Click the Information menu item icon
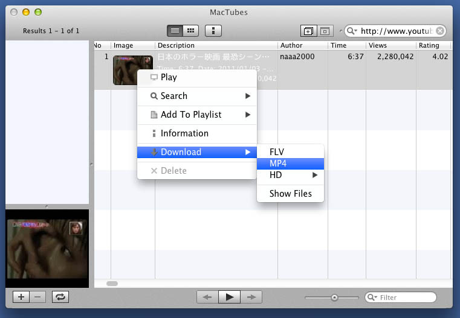 pos(154,133)
